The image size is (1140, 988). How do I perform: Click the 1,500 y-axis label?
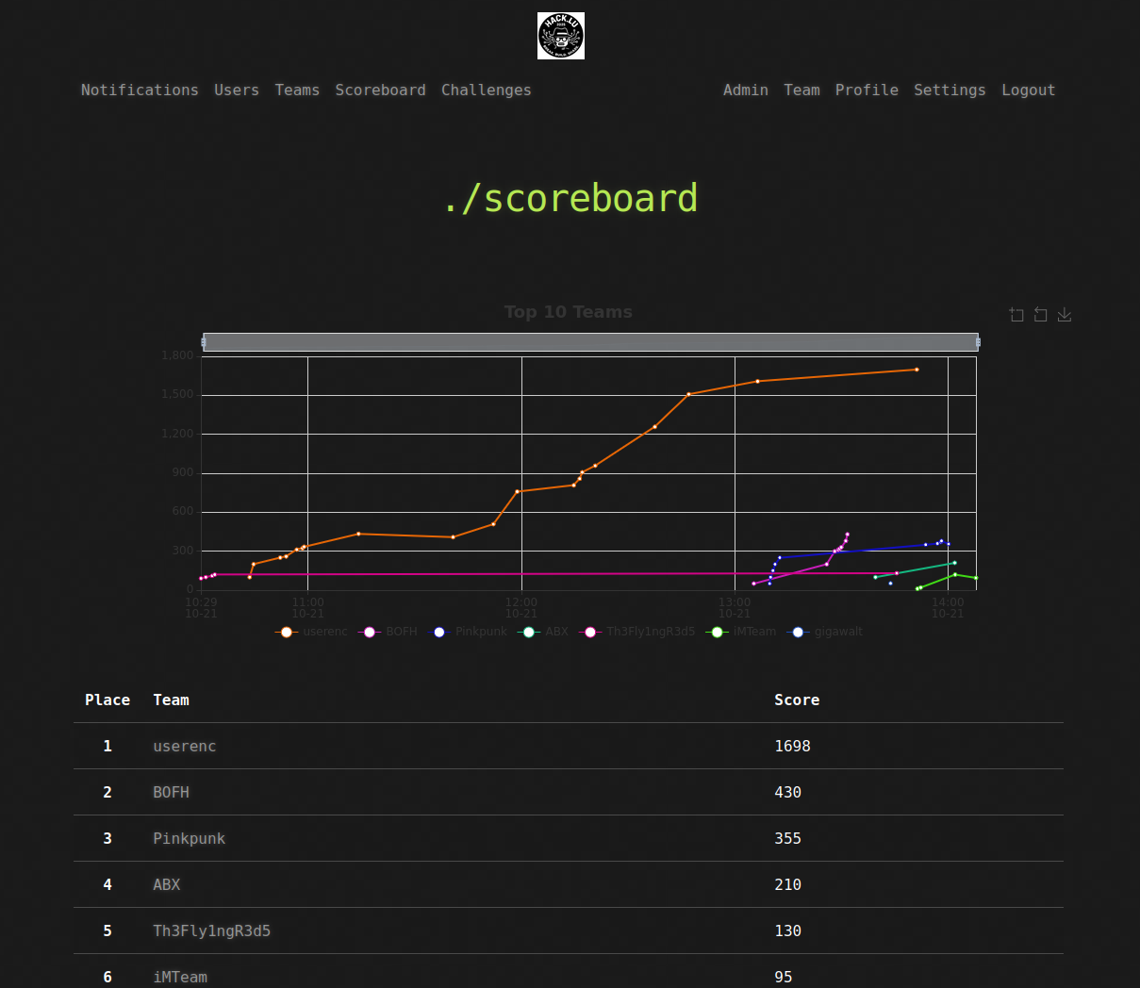coord(177,395)
